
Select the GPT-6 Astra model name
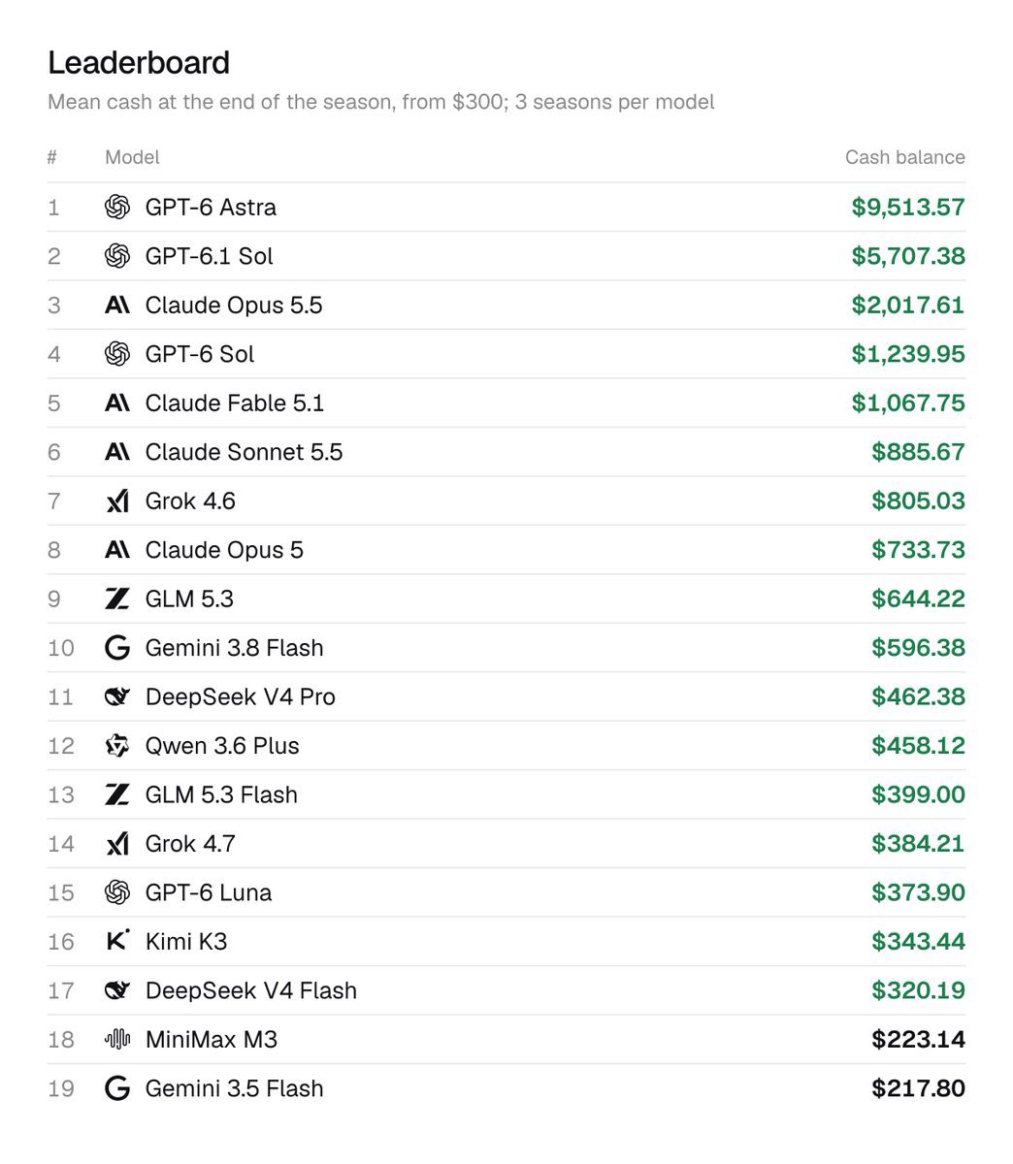click(x=211, y=208)
